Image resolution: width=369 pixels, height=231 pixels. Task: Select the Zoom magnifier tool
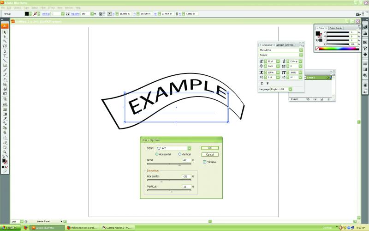point(5,152)
